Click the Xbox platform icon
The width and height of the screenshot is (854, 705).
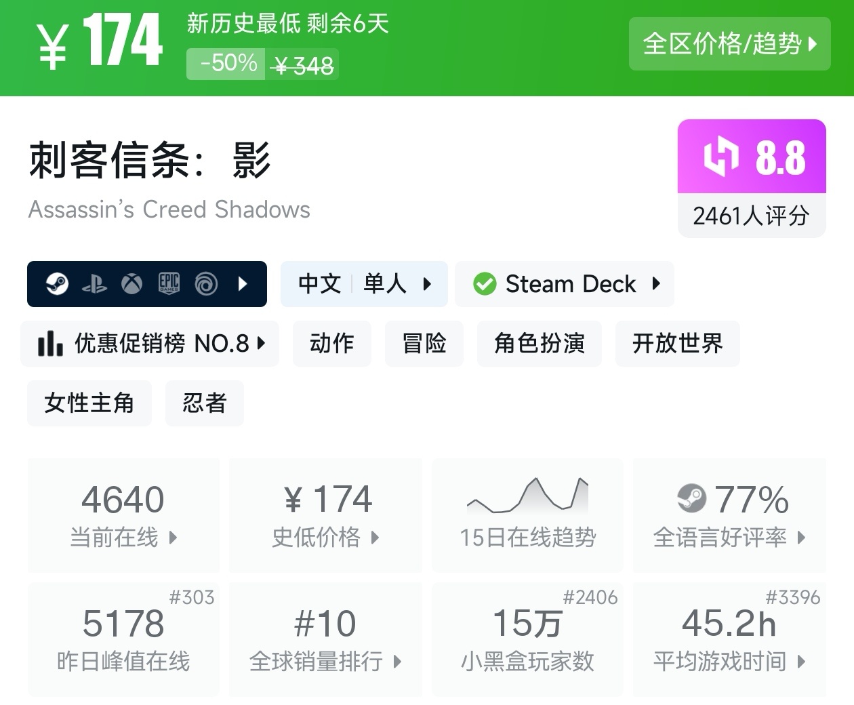(131, 284)
